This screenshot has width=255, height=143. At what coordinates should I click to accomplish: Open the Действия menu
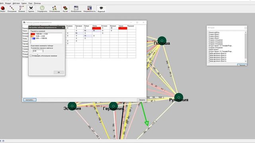[16, 3]
